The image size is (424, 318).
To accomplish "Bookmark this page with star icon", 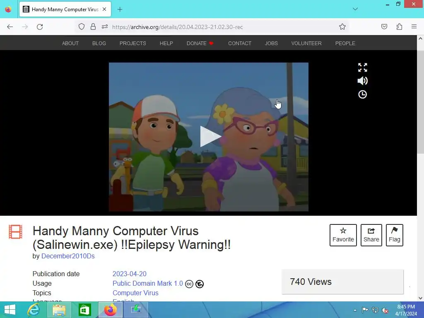I will click(342, 26).
